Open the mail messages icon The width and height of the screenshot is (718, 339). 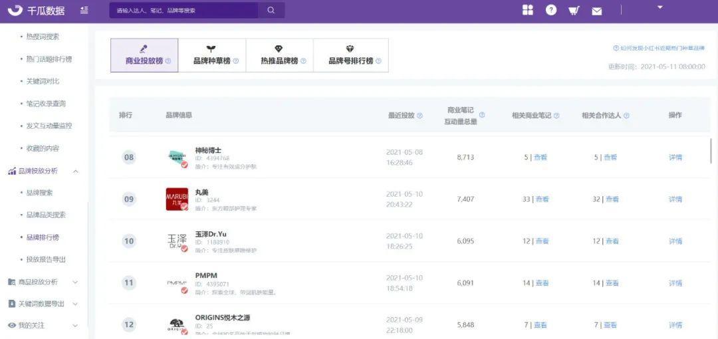(597, 11)
